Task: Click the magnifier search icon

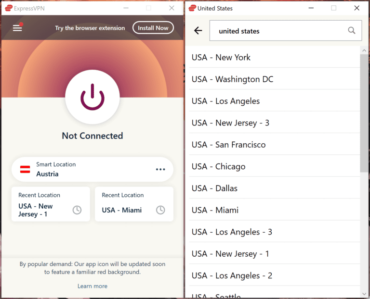Action: [x=352, y=30]
